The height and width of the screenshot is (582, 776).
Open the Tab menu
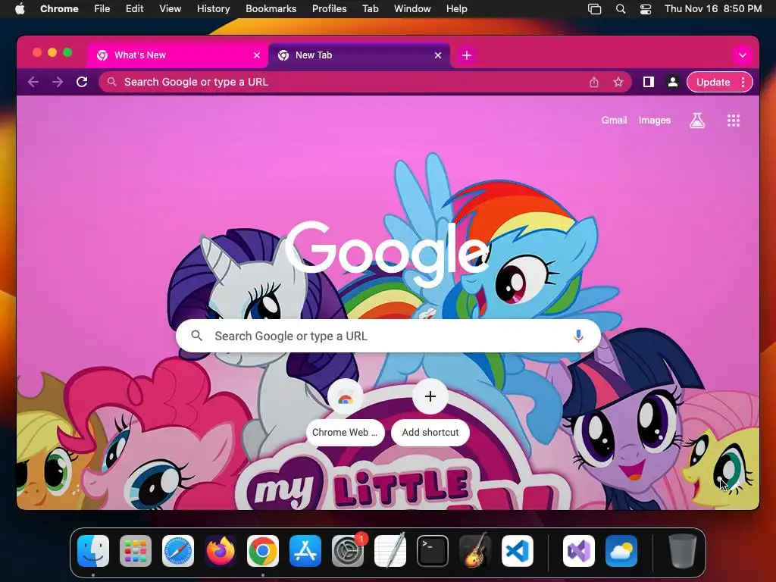[x=370, y=9]
